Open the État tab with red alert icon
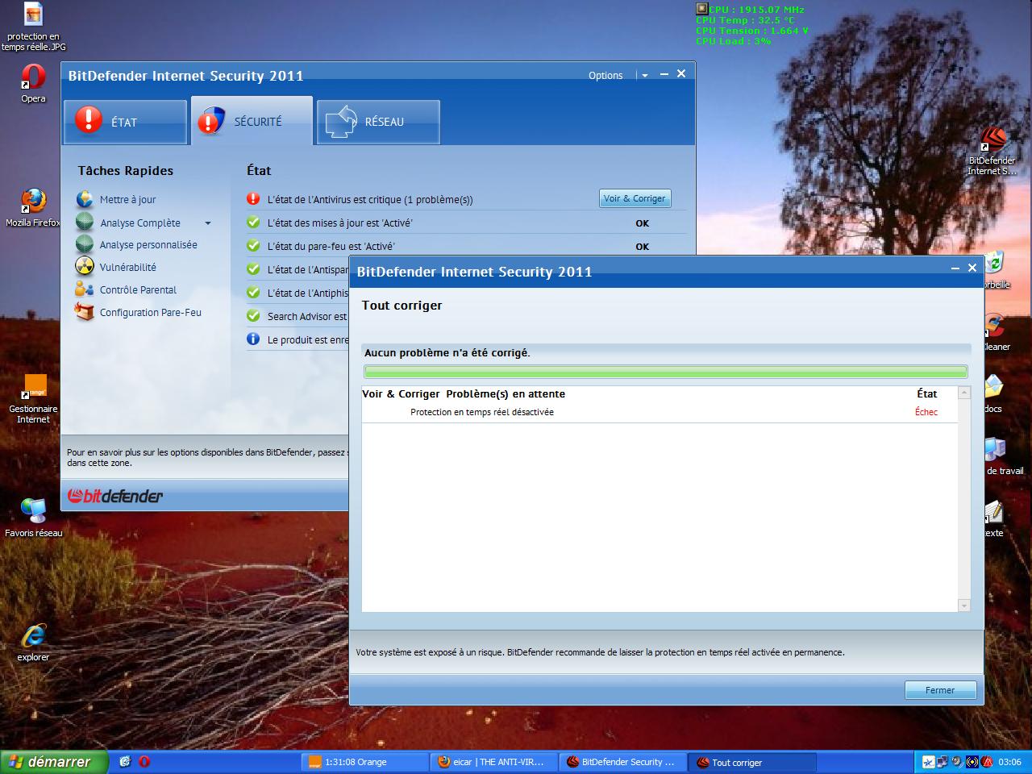 pos(125,122)
